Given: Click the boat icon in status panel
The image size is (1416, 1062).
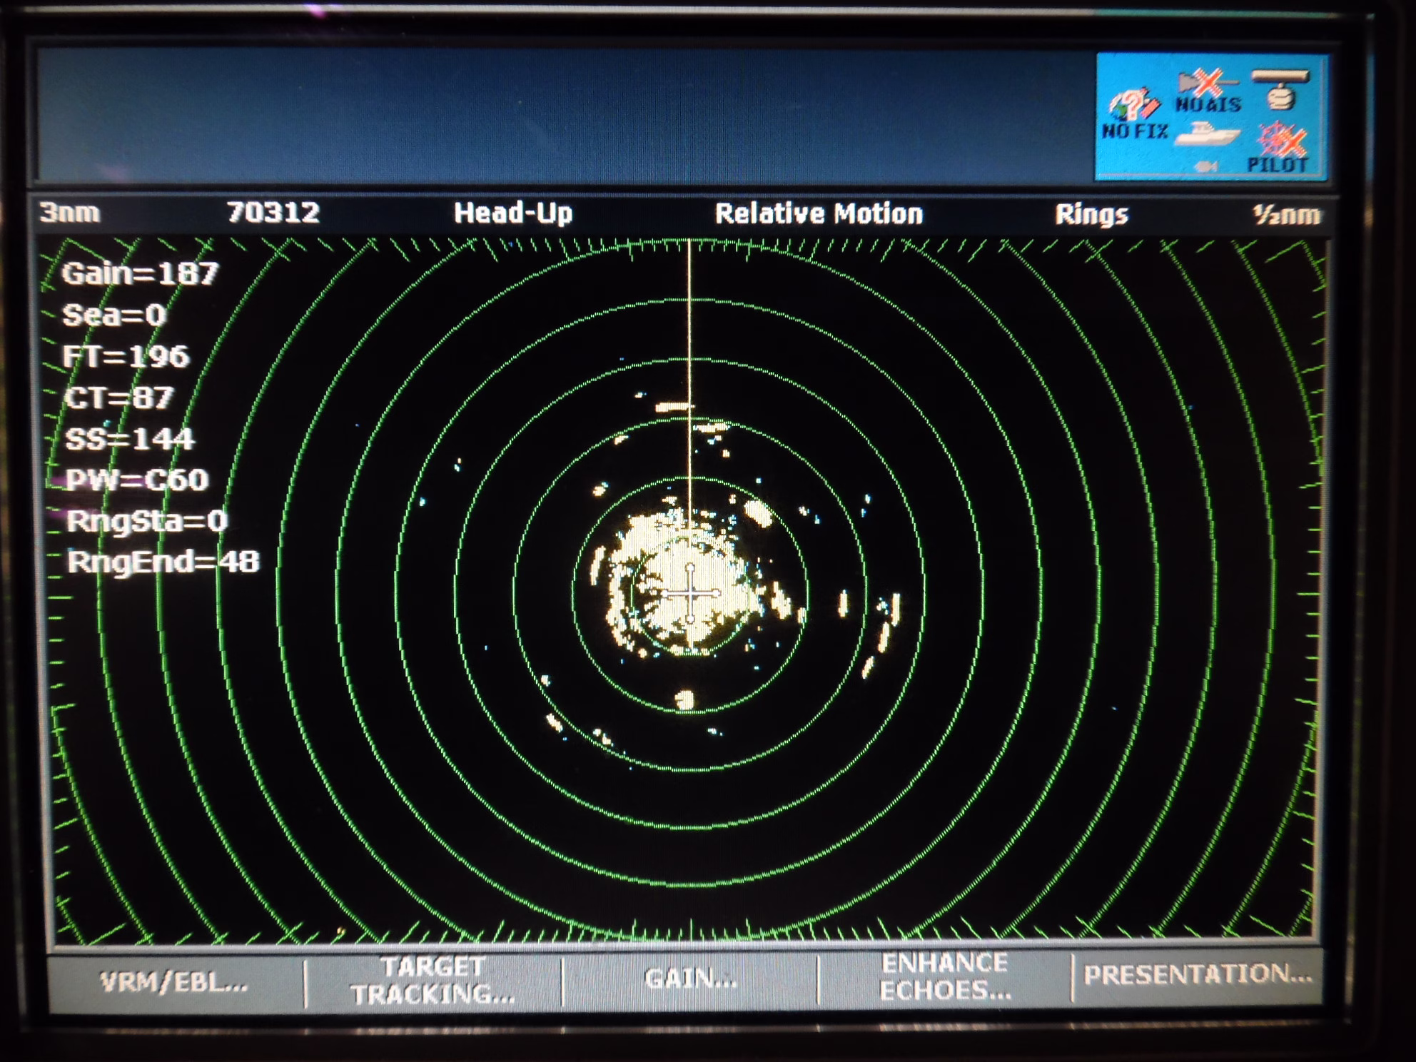Looking at the screenshot, I should pyautogui.click(x=1208, y=133).
